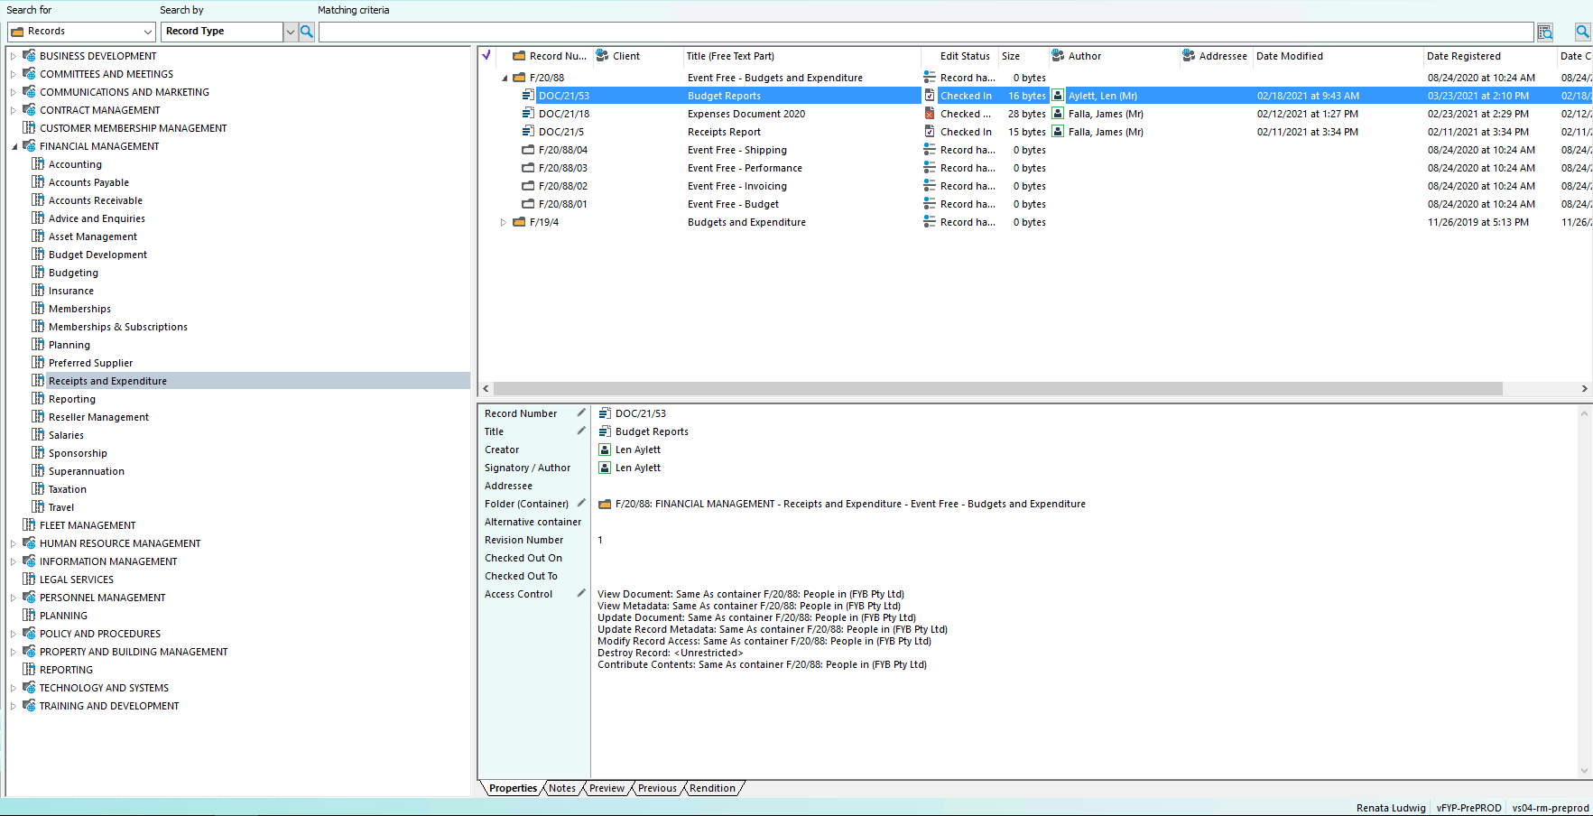This screenshot has height=816, width=1593.
Task: Click the advanced search icon beside the criteria field
Action: click(1544, 31)
